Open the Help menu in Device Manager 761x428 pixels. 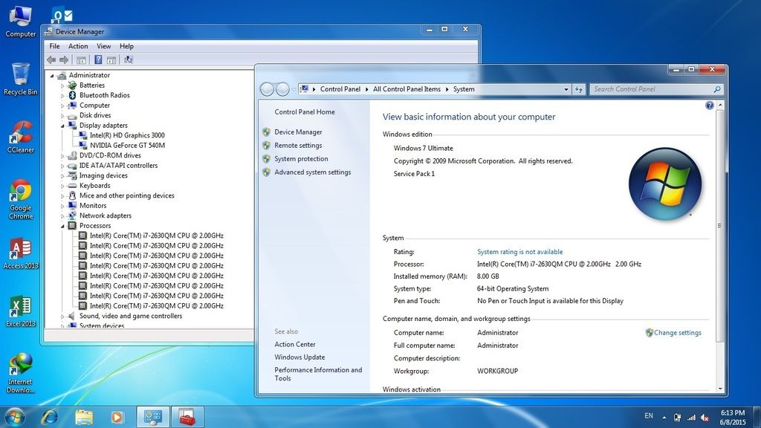[x=126, y=46]
